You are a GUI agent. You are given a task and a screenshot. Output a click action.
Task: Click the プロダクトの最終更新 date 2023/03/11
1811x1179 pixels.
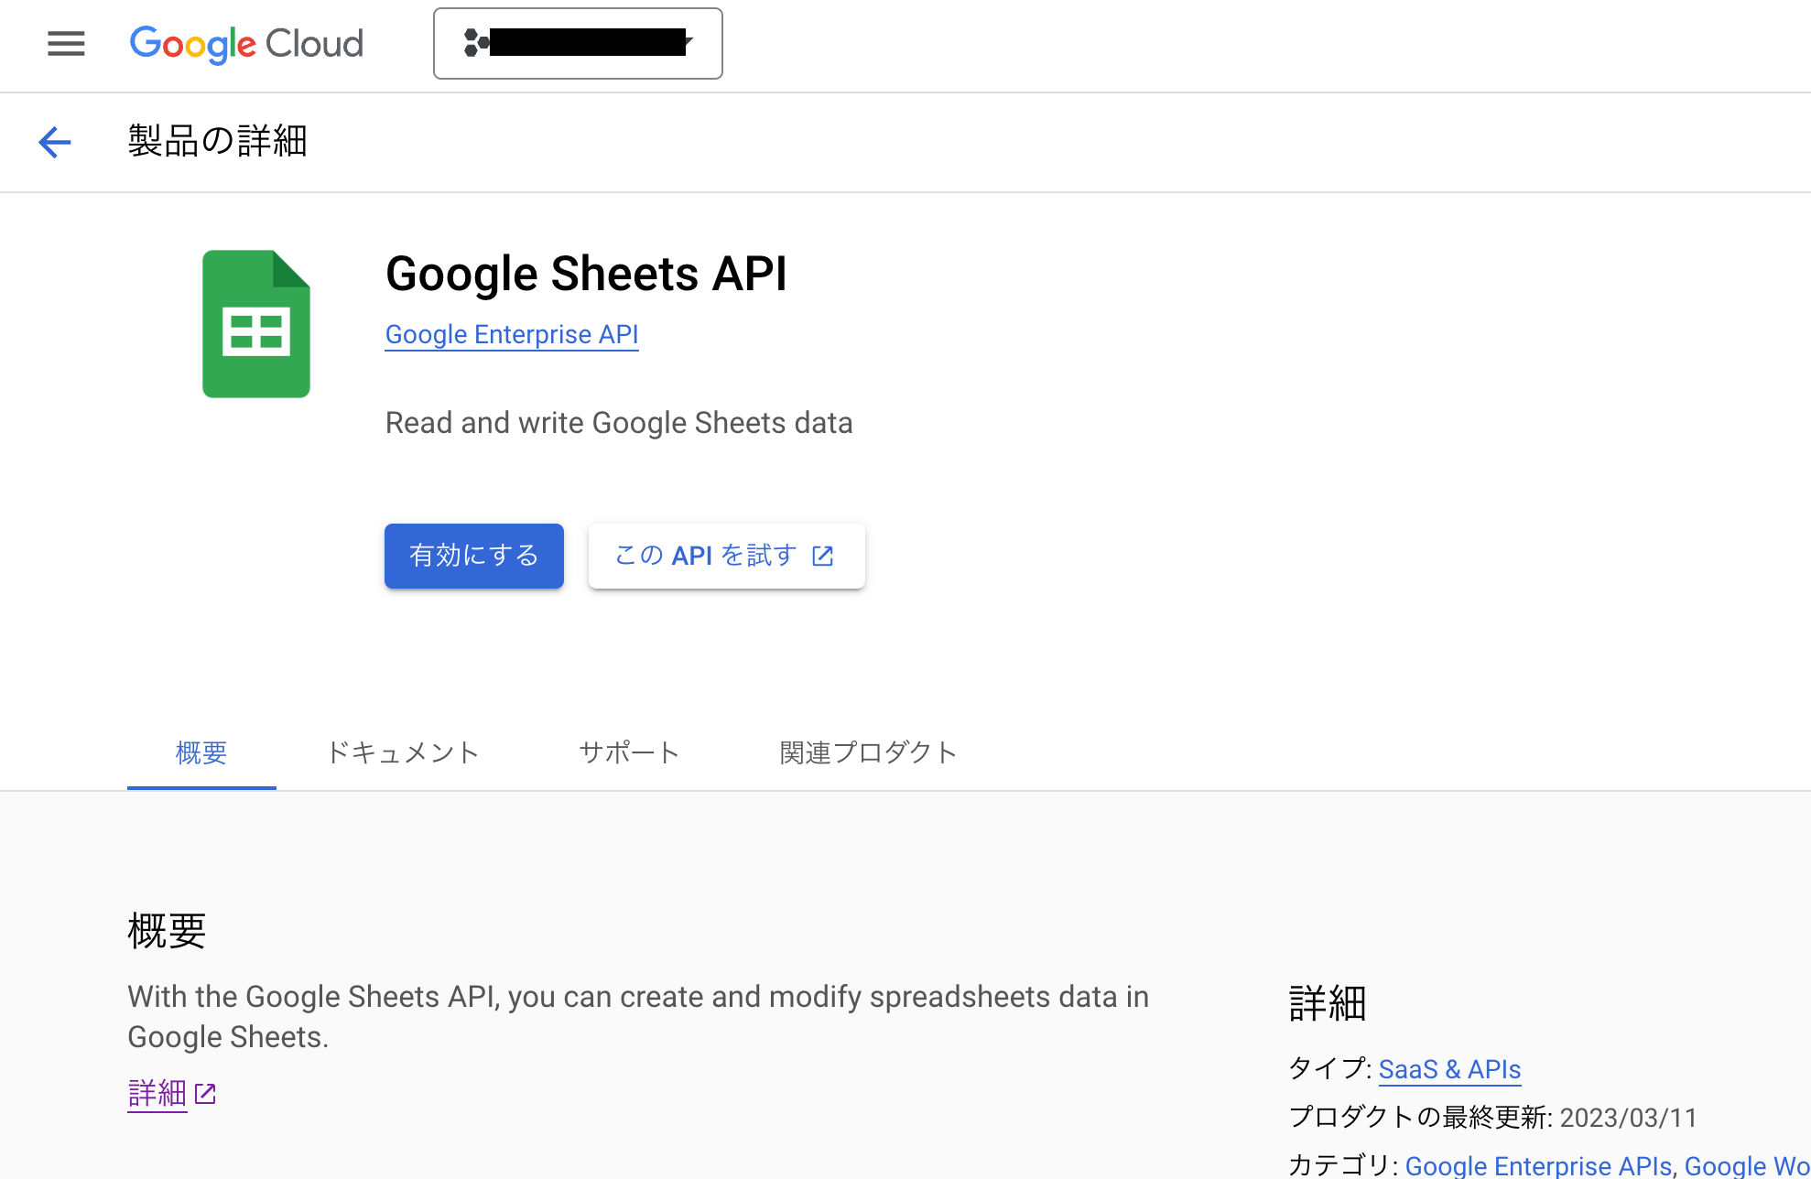(x=1628, y=1118)
